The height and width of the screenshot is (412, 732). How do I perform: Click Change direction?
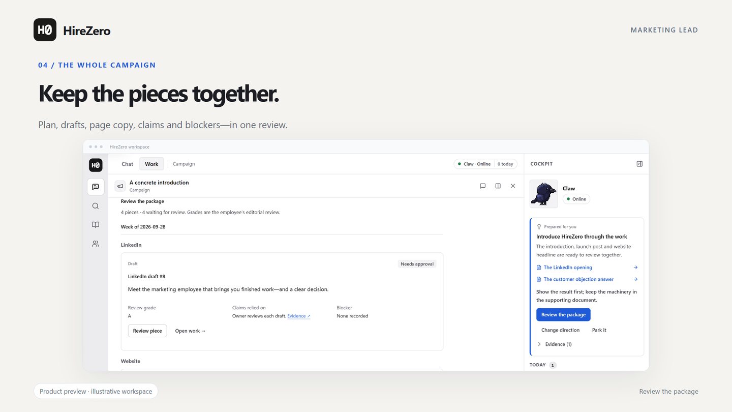(x=560, y=330)
